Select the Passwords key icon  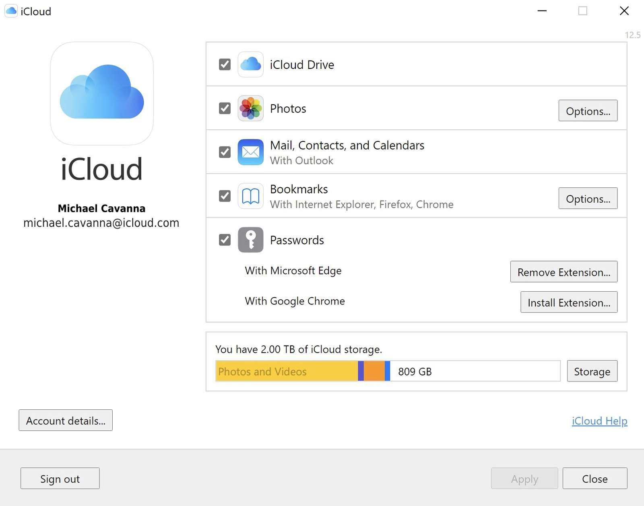coord(250,240)
